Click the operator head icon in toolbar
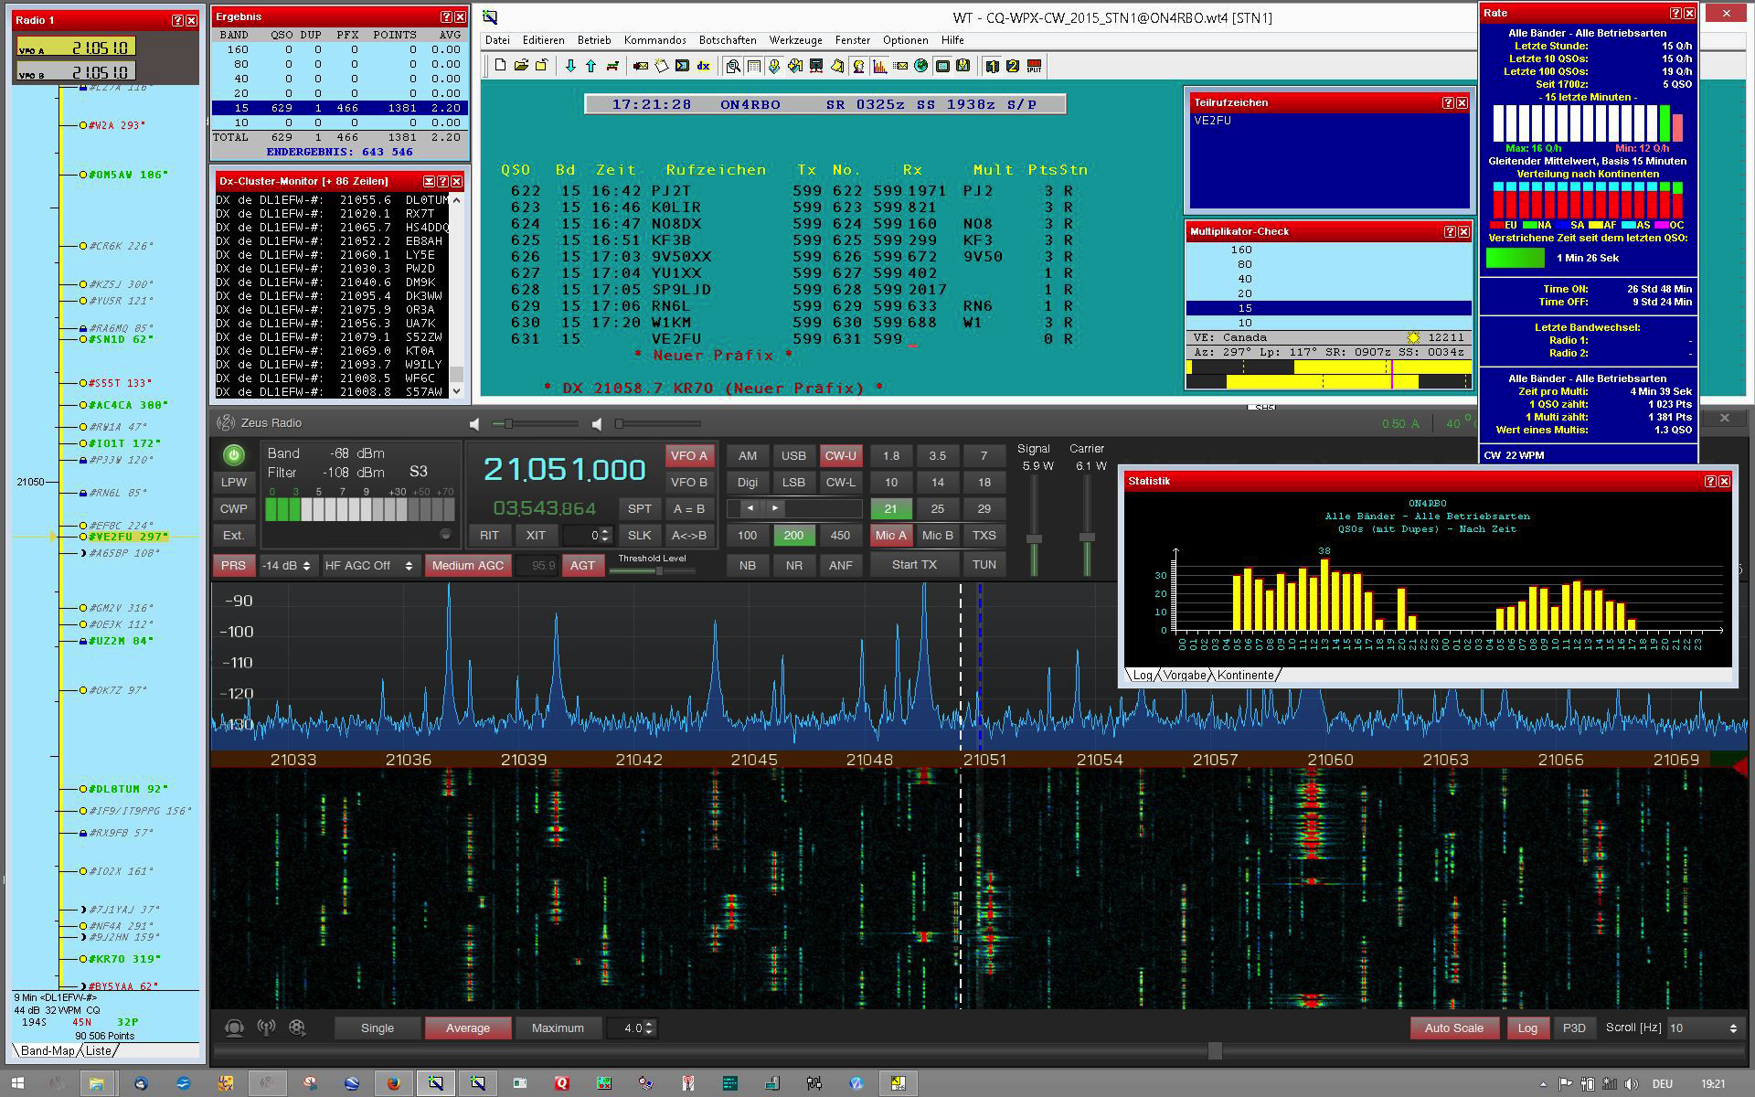The width and height of the screenshot is (1755, 1097). coord(858,66)
